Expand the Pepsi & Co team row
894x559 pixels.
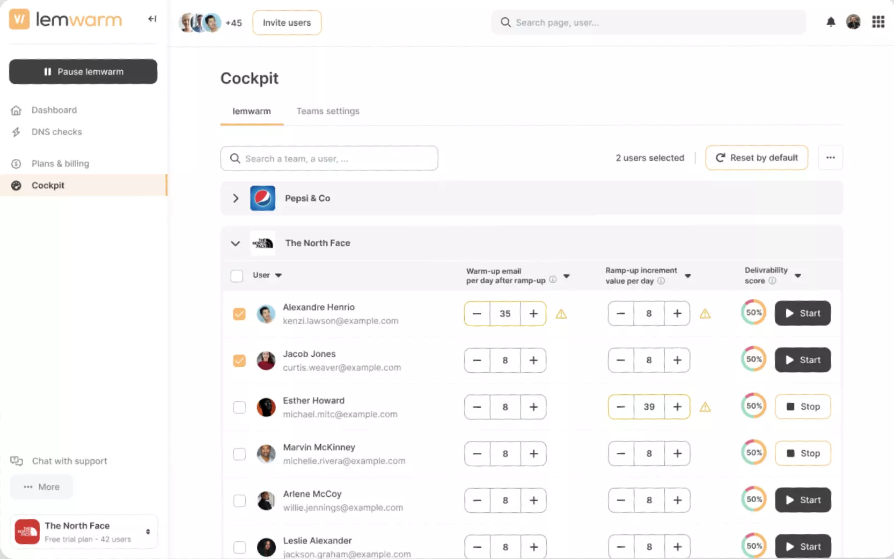236,198
